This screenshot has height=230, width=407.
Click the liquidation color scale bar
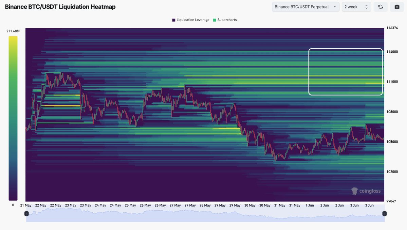coord(13,118)
